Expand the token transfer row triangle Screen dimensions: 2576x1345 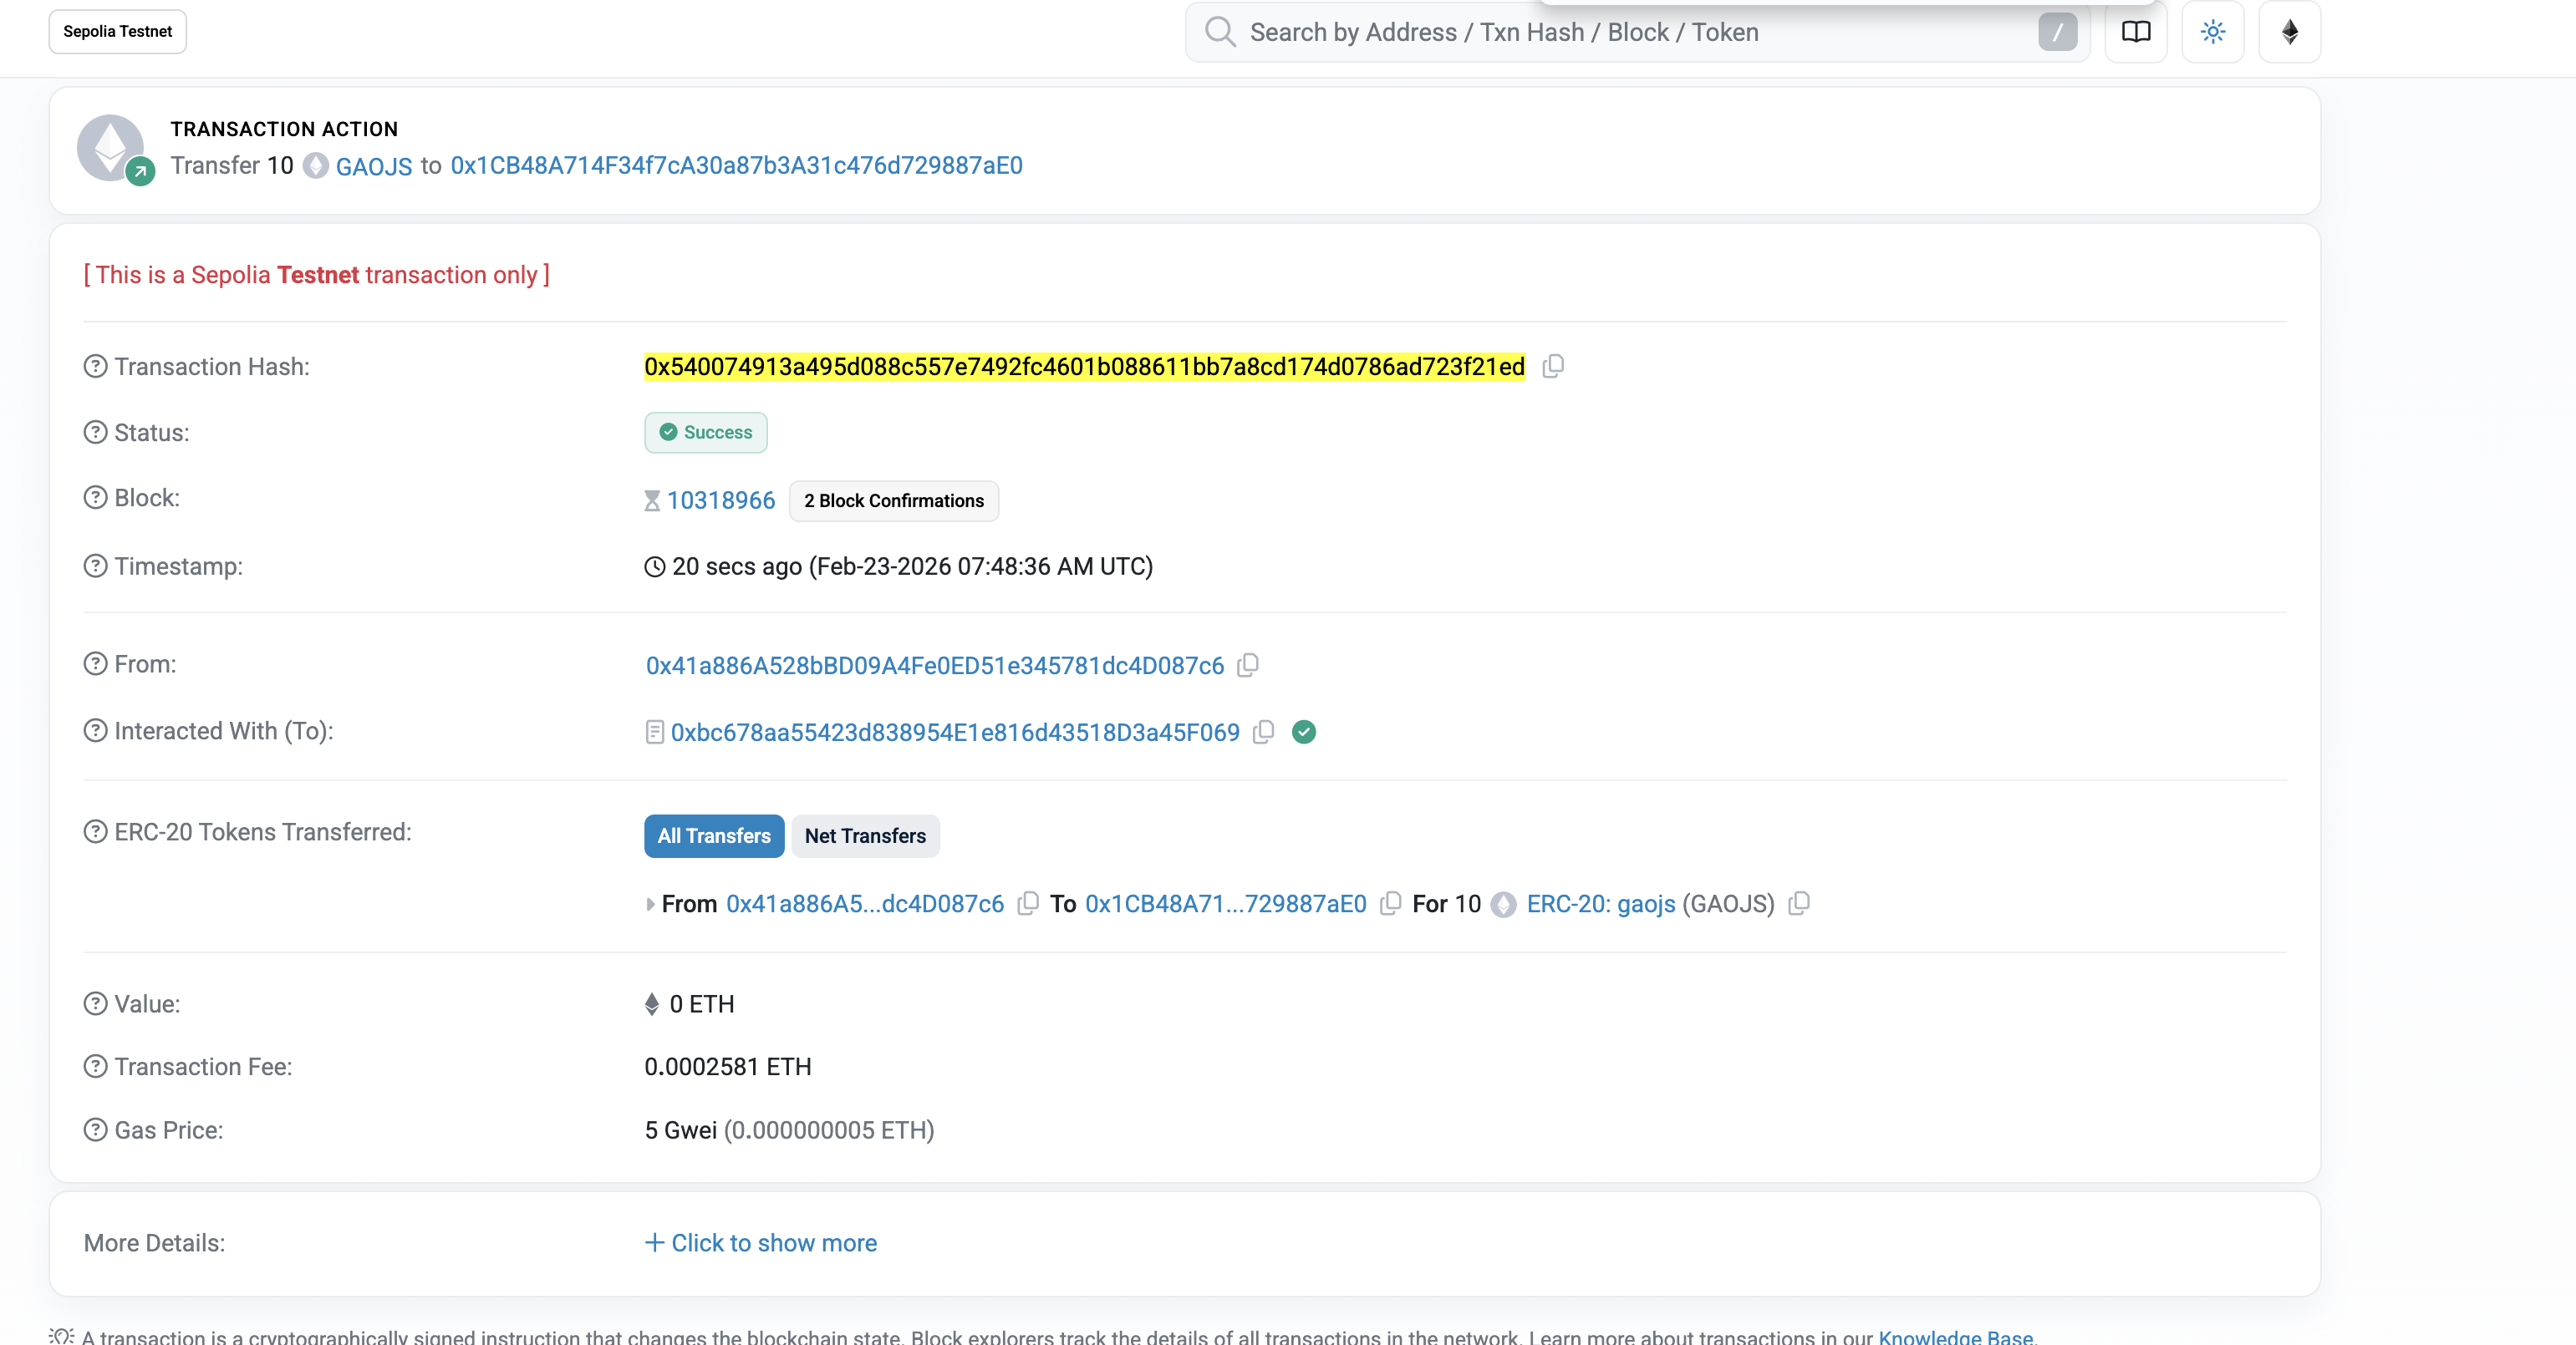point(650,905)
